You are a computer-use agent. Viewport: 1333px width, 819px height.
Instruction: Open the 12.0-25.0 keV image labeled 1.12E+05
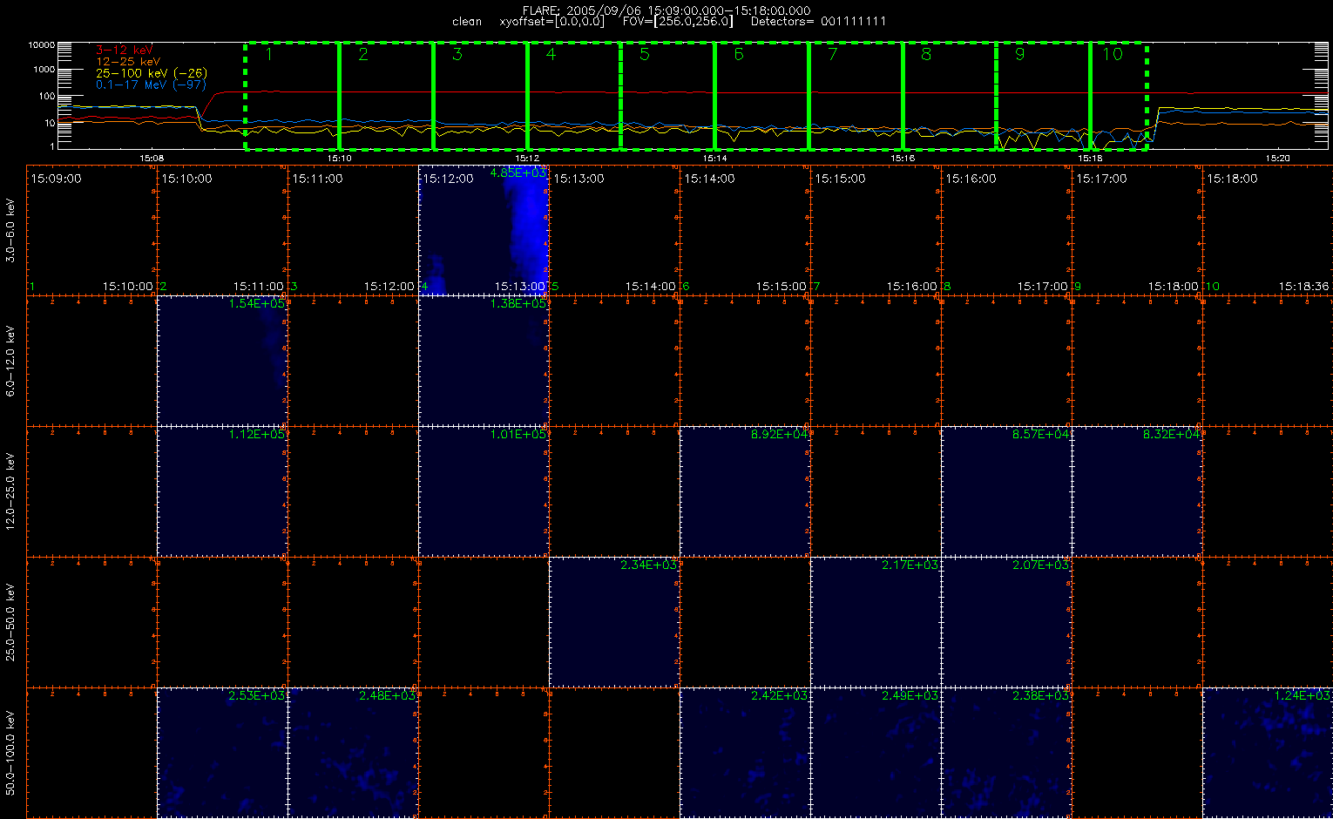point(222,491)
